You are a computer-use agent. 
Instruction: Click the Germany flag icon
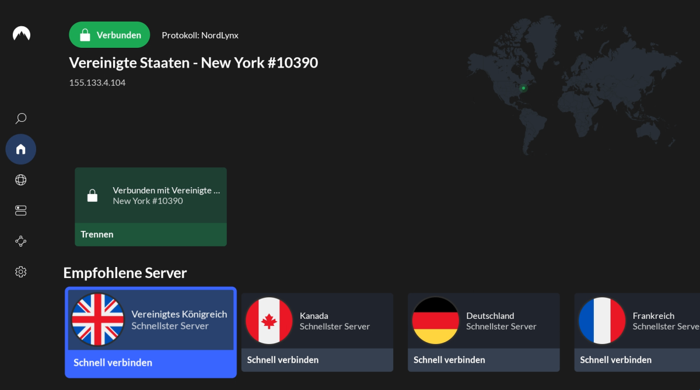(x=436, y=321)
